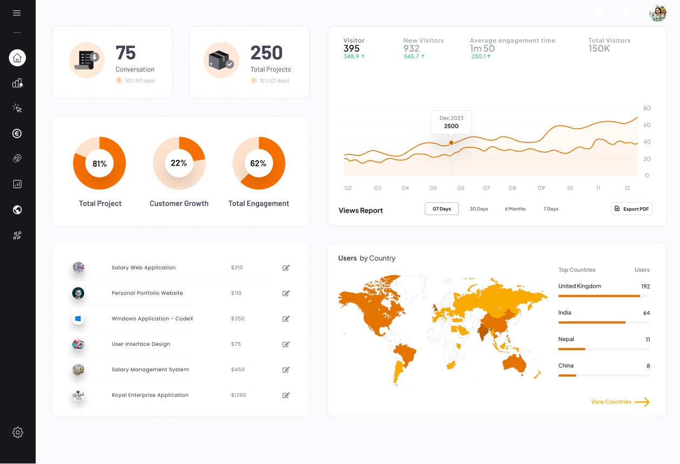Viewport: 680px width, 464px height.
Task: Switch views report to 6 Months
Action: tap(515, 209)
